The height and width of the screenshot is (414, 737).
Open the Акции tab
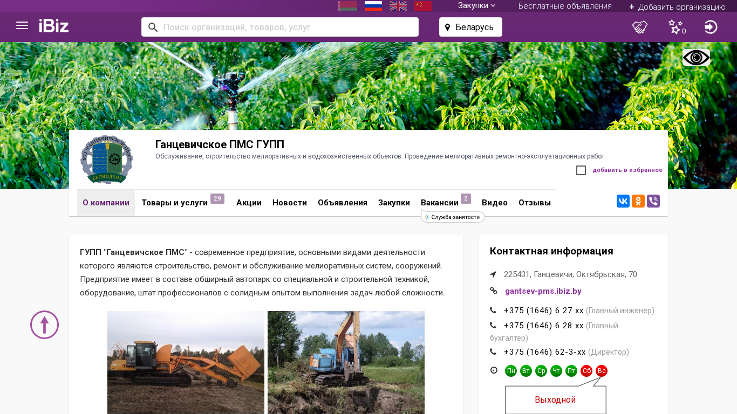pos(249,203)
